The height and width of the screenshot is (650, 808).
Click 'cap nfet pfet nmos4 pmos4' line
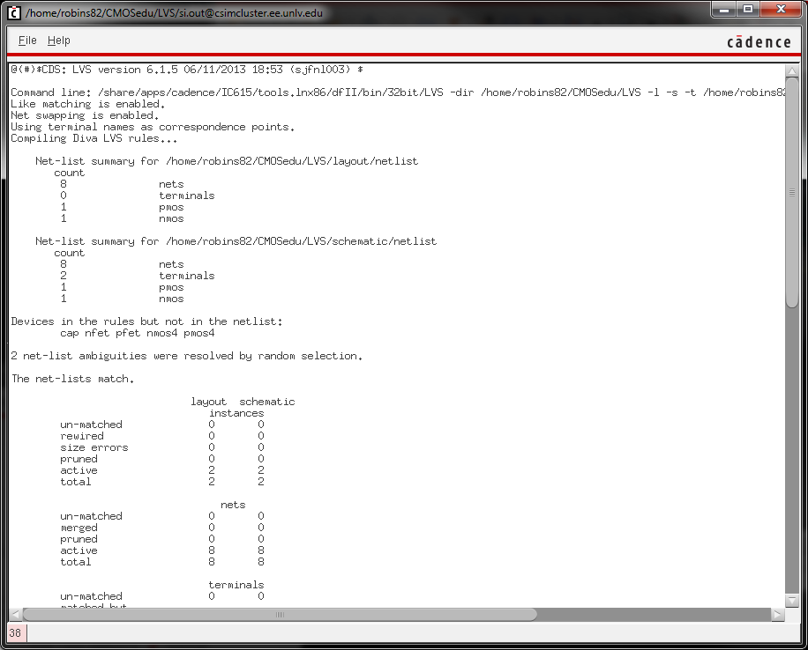(x=137, y=333)
